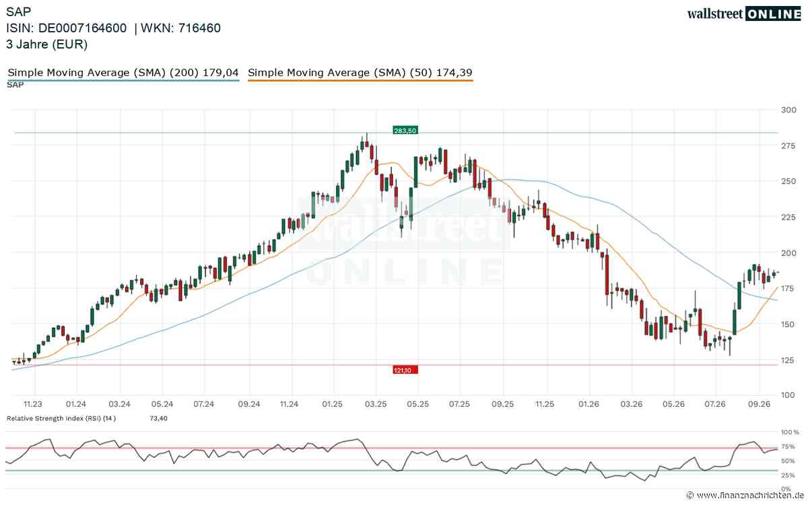Image resolution: width=808 pixels, height=505 pixels.
Task: Click the 05.26 date axis label
Action: pyautogui.click(x=674, y=404)
